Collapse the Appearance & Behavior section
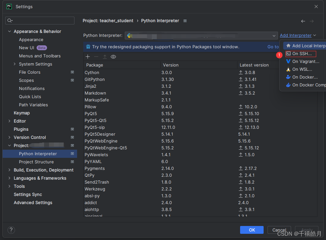326x240 pixels. click(9, 31)
